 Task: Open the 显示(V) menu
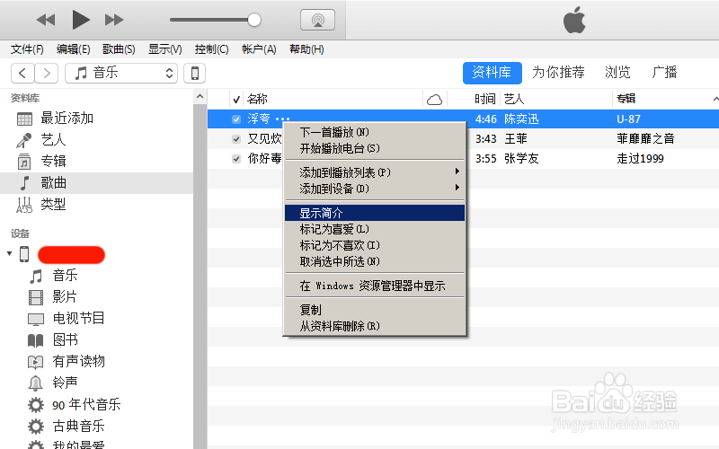[x=165, y=49]
